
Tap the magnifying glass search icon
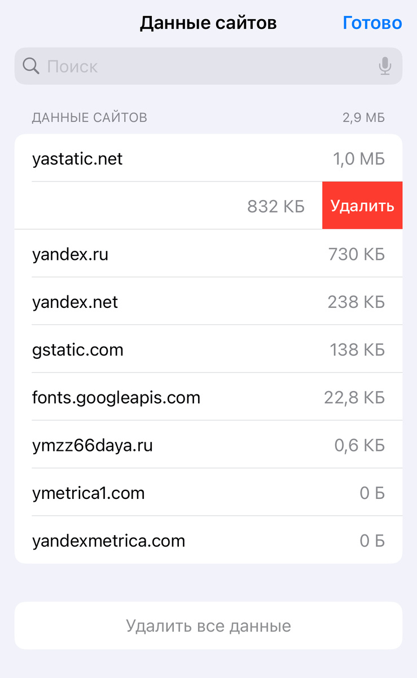pos(30,66)
